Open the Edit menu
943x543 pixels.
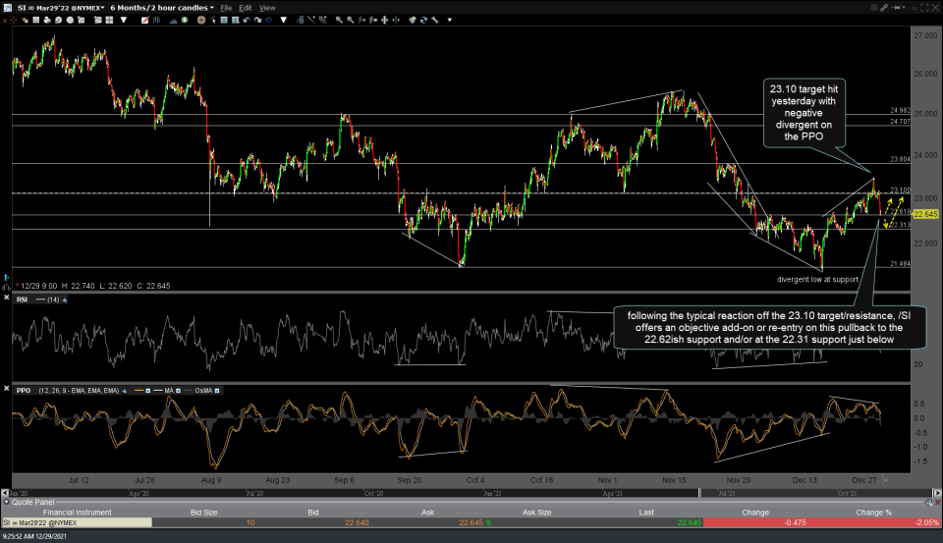click(248, 7)
